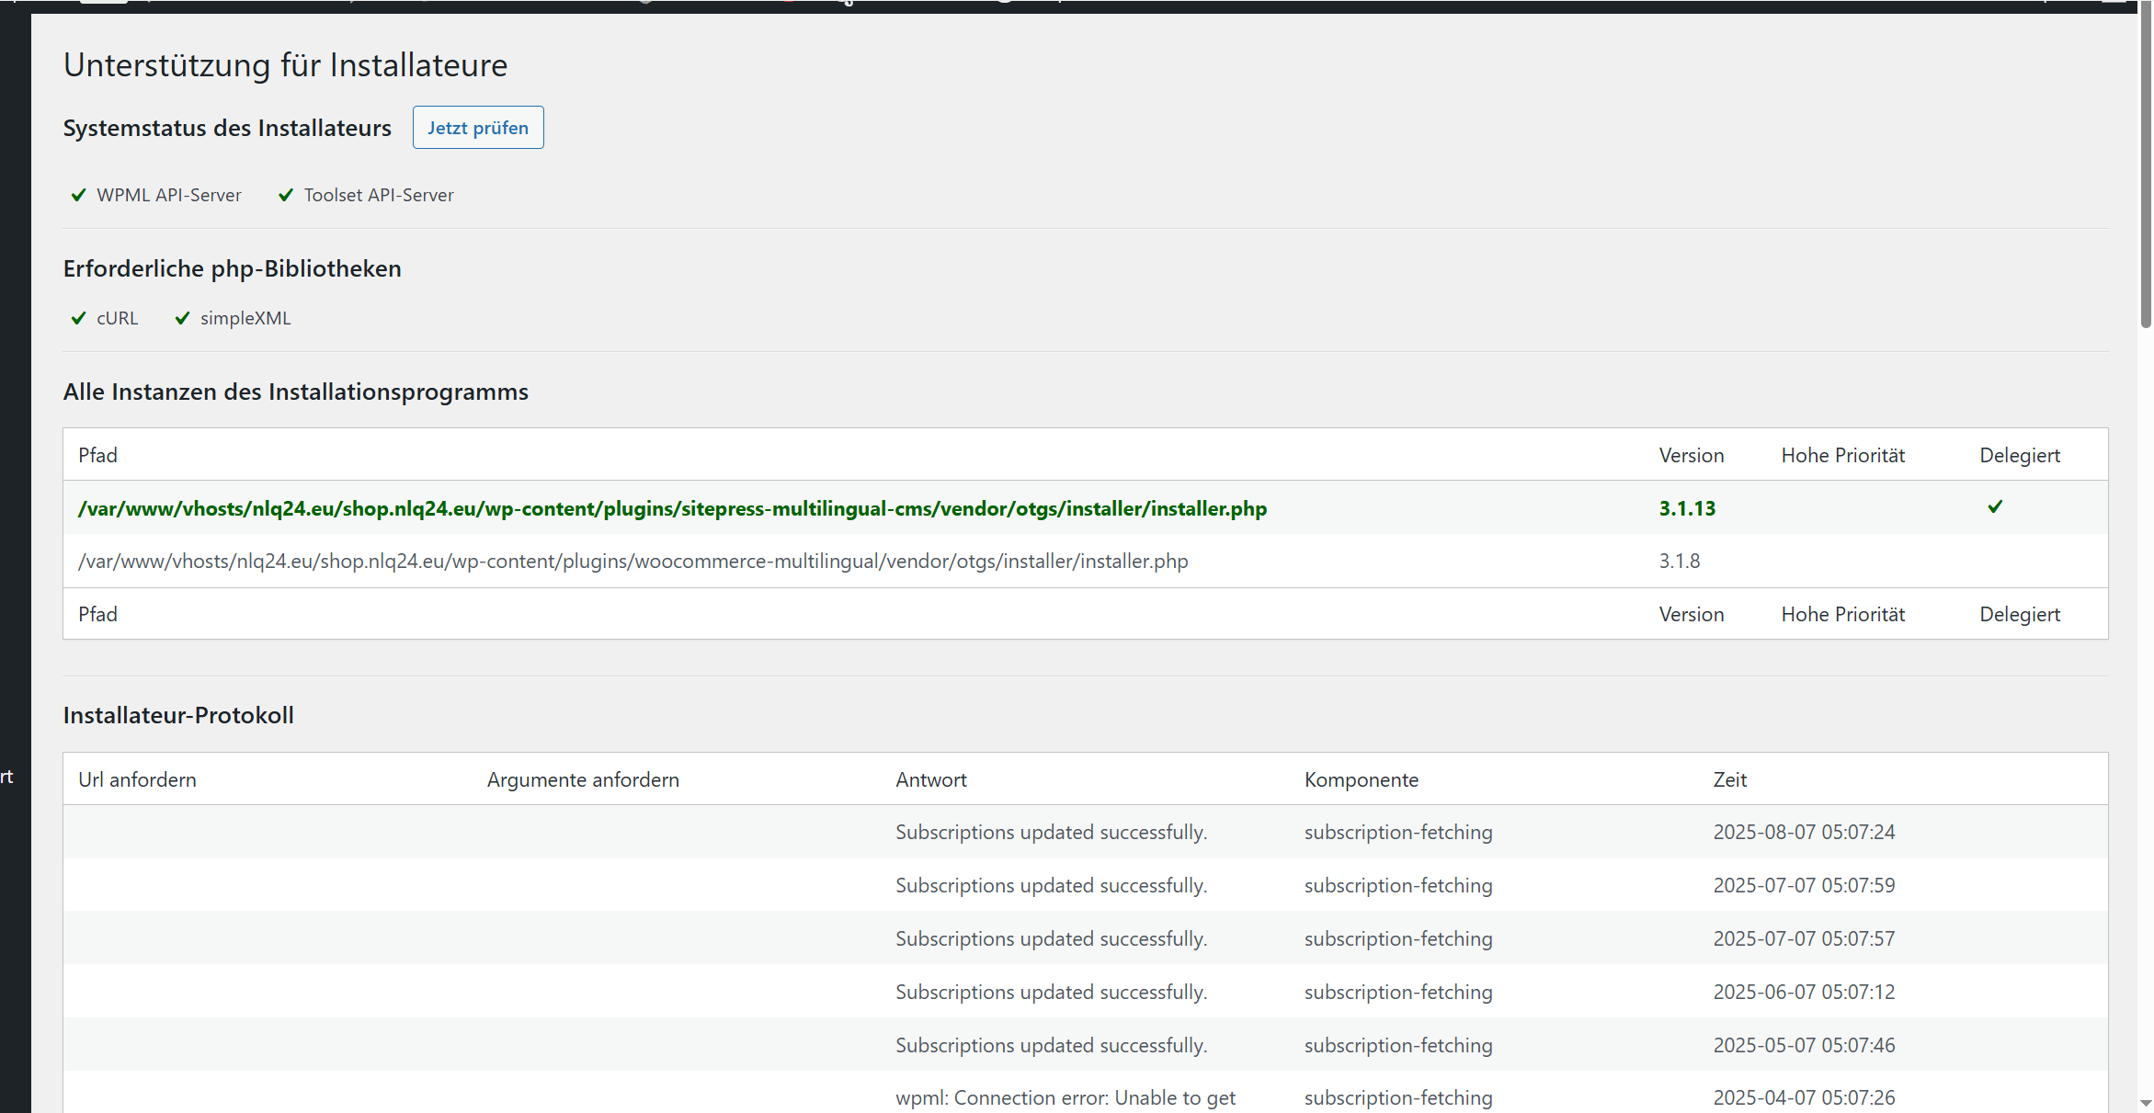Viewport: 2154px width, 1113px height.
Task: Click the Zeit column header
Action: click(x=1729, y=779)
